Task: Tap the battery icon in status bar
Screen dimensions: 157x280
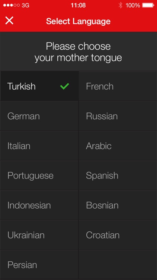Action: [x=148, y=5]
